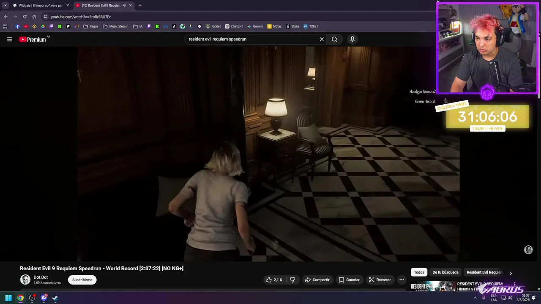Go to YouTube Premium home logo
This screenshot has height=304, width=541.
(33, 39)
